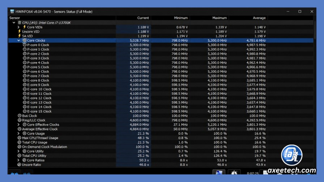Click the 126.4 % Core Utility maximum value

220,151
